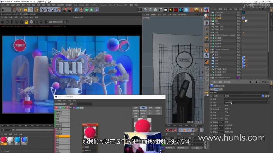273x153 pixels.
Task: Select the Bonsai Pine - 1.54 m object
Action: click(x=222, y=77)
